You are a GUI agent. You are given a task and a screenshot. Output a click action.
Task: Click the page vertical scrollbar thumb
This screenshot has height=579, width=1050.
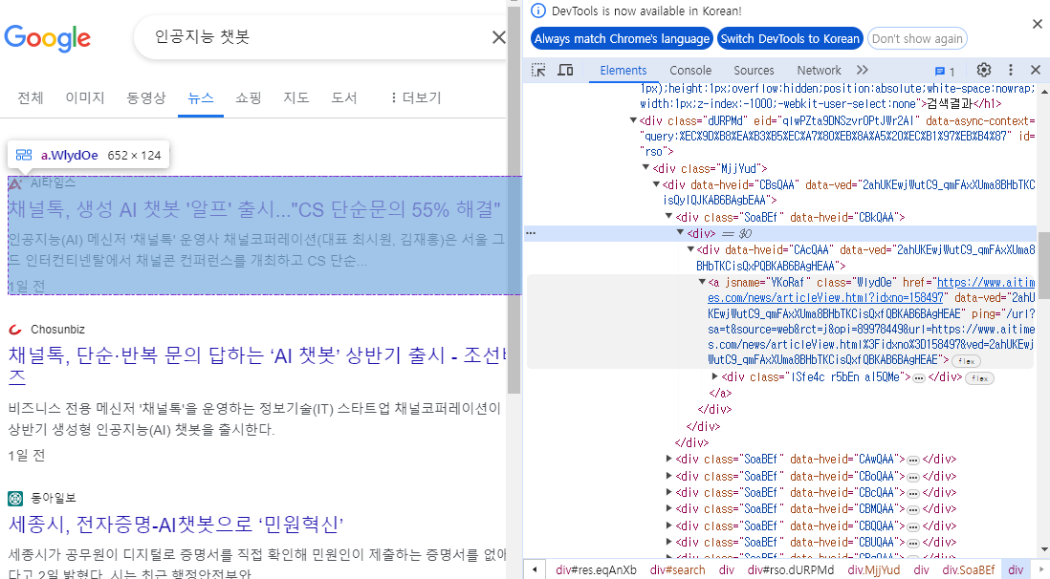tap(514, 201)
